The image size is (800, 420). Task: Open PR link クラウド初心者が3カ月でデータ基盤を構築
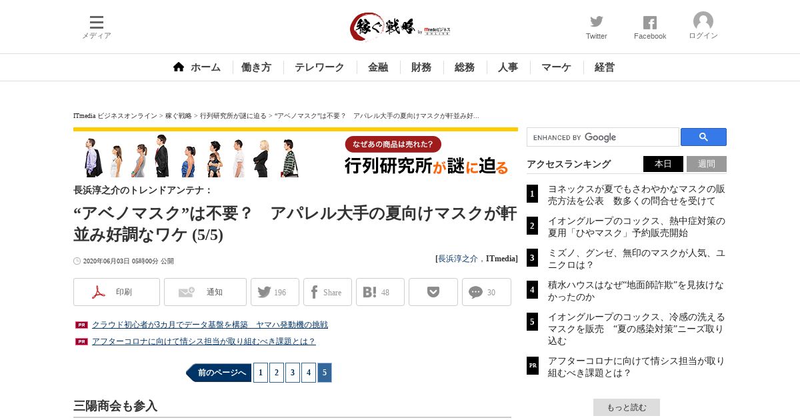click(210, 325)
